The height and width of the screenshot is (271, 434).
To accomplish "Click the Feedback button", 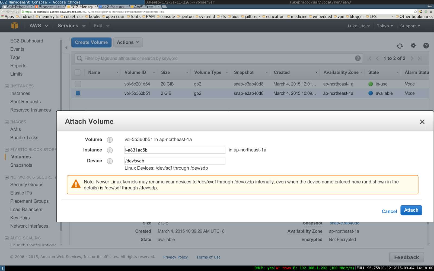I will coord(407,257).
